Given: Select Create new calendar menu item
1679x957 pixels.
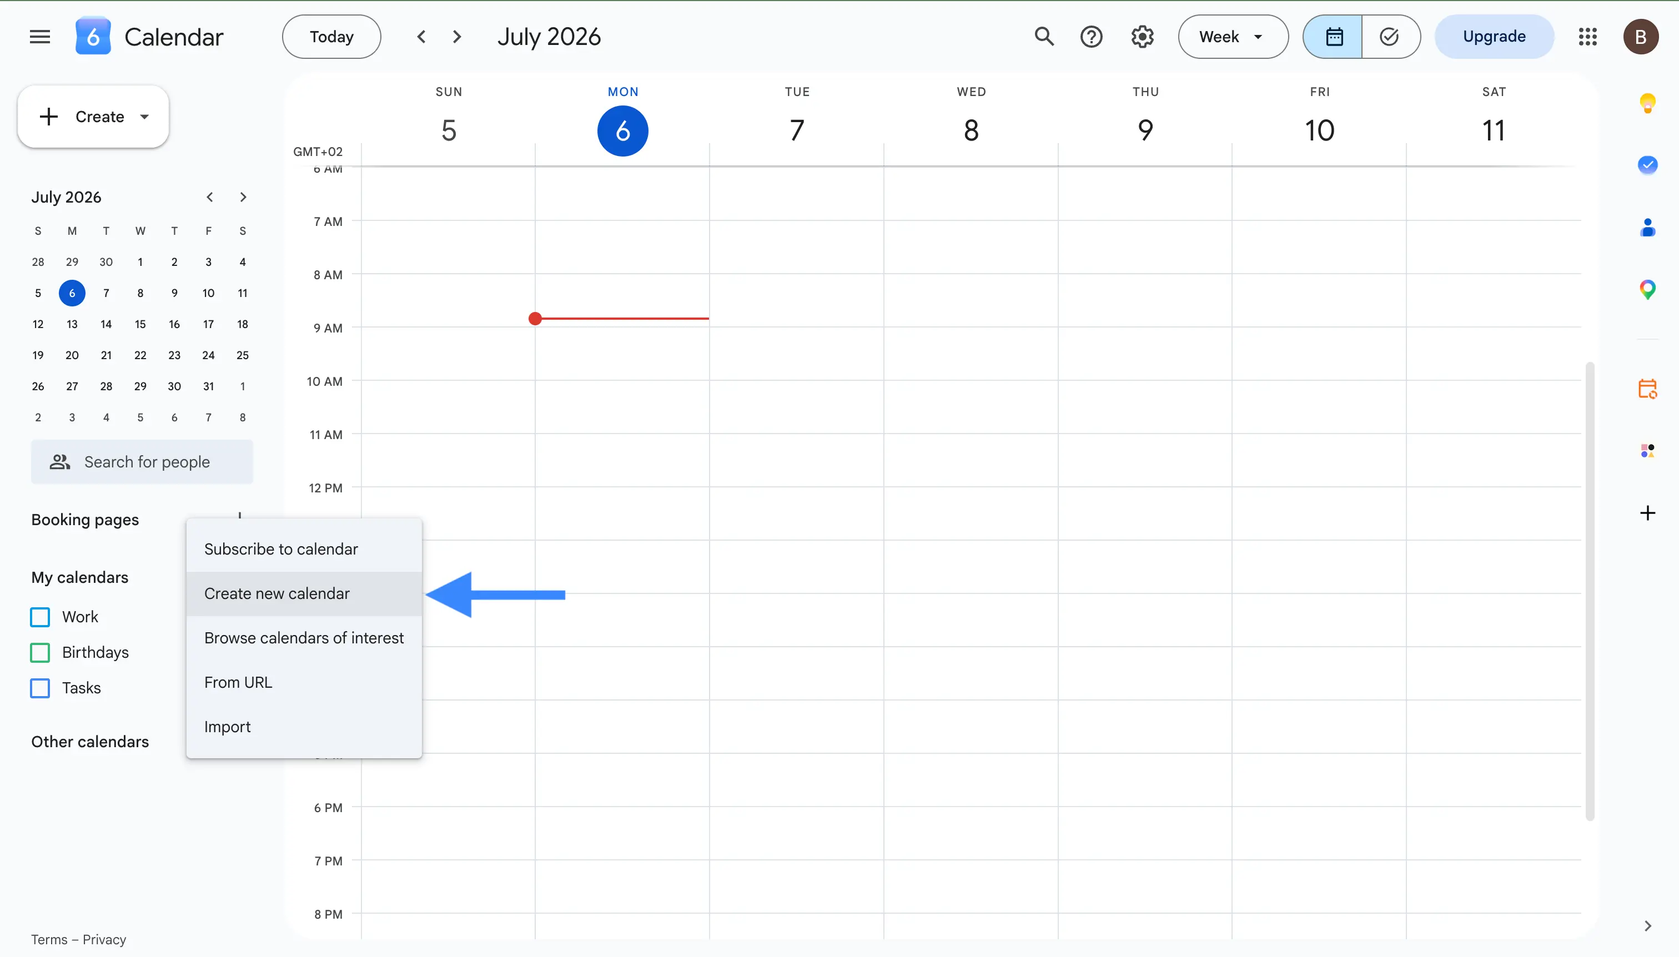Looking at the screenshot, I should [304, 593].
